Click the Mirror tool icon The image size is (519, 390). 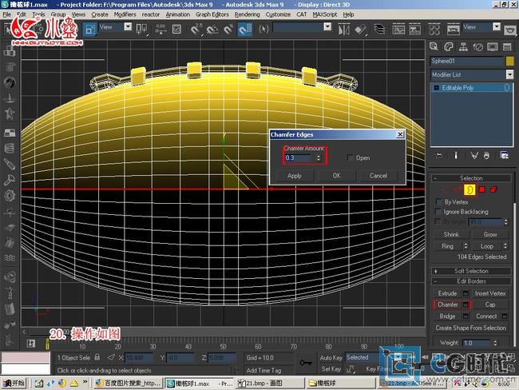coord(343,30)
